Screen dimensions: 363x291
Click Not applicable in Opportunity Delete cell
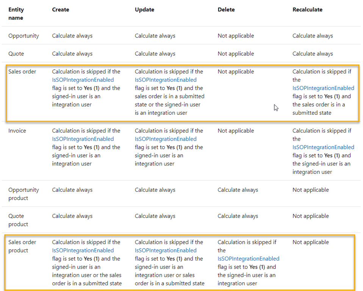click(236, 36)
